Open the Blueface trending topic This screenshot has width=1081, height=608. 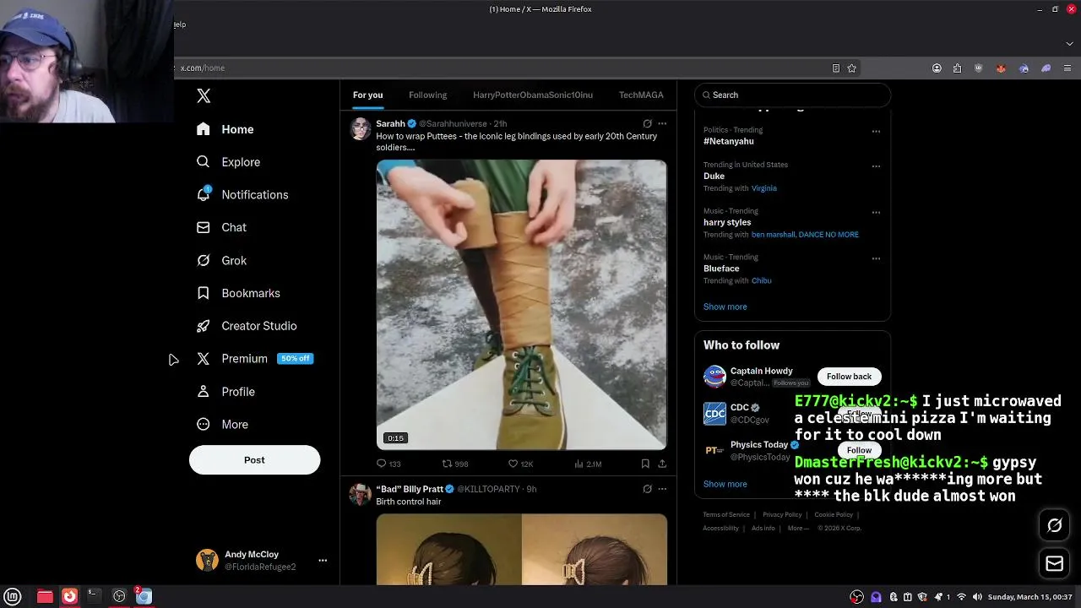point(721,269)
